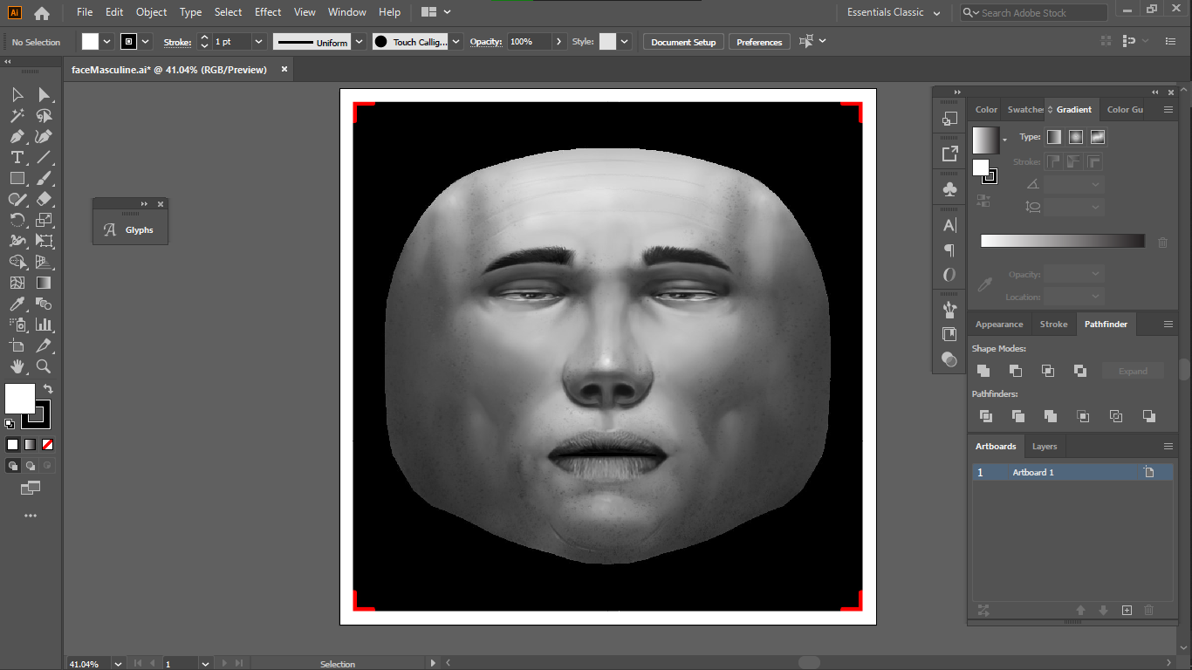1192x670 pixels.
Task: Select the Curvature tool
Action: pos(44,136)
